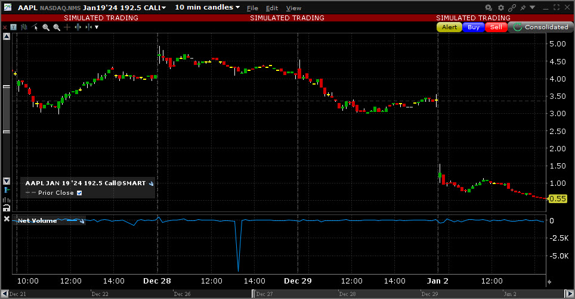This screenshot has height=299, width=575.
Task: Click the pin window icon
Action: [523, 7]
